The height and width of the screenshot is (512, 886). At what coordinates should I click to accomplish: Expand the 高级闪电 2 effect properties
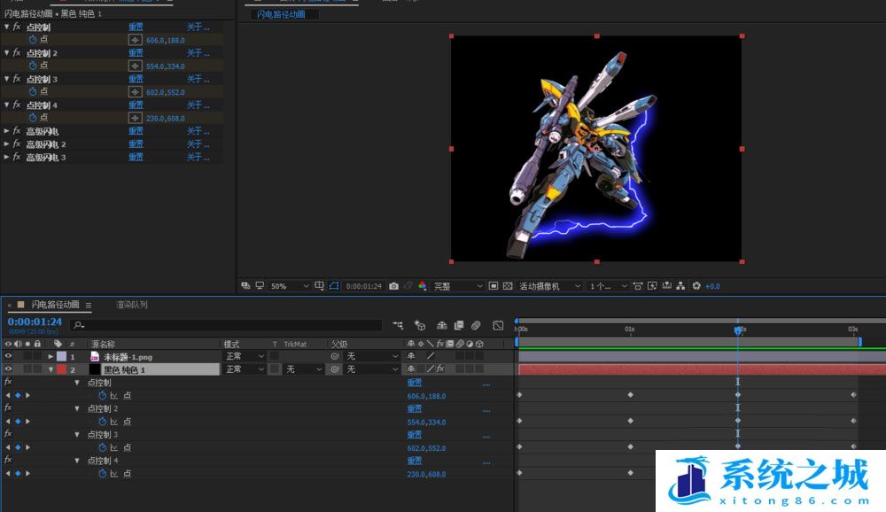click(x=6, y=144)
